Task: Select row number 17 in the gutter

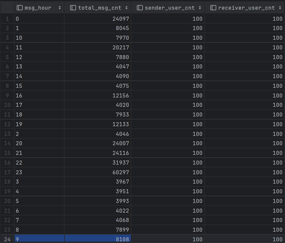Action: (x=7, y=172)
